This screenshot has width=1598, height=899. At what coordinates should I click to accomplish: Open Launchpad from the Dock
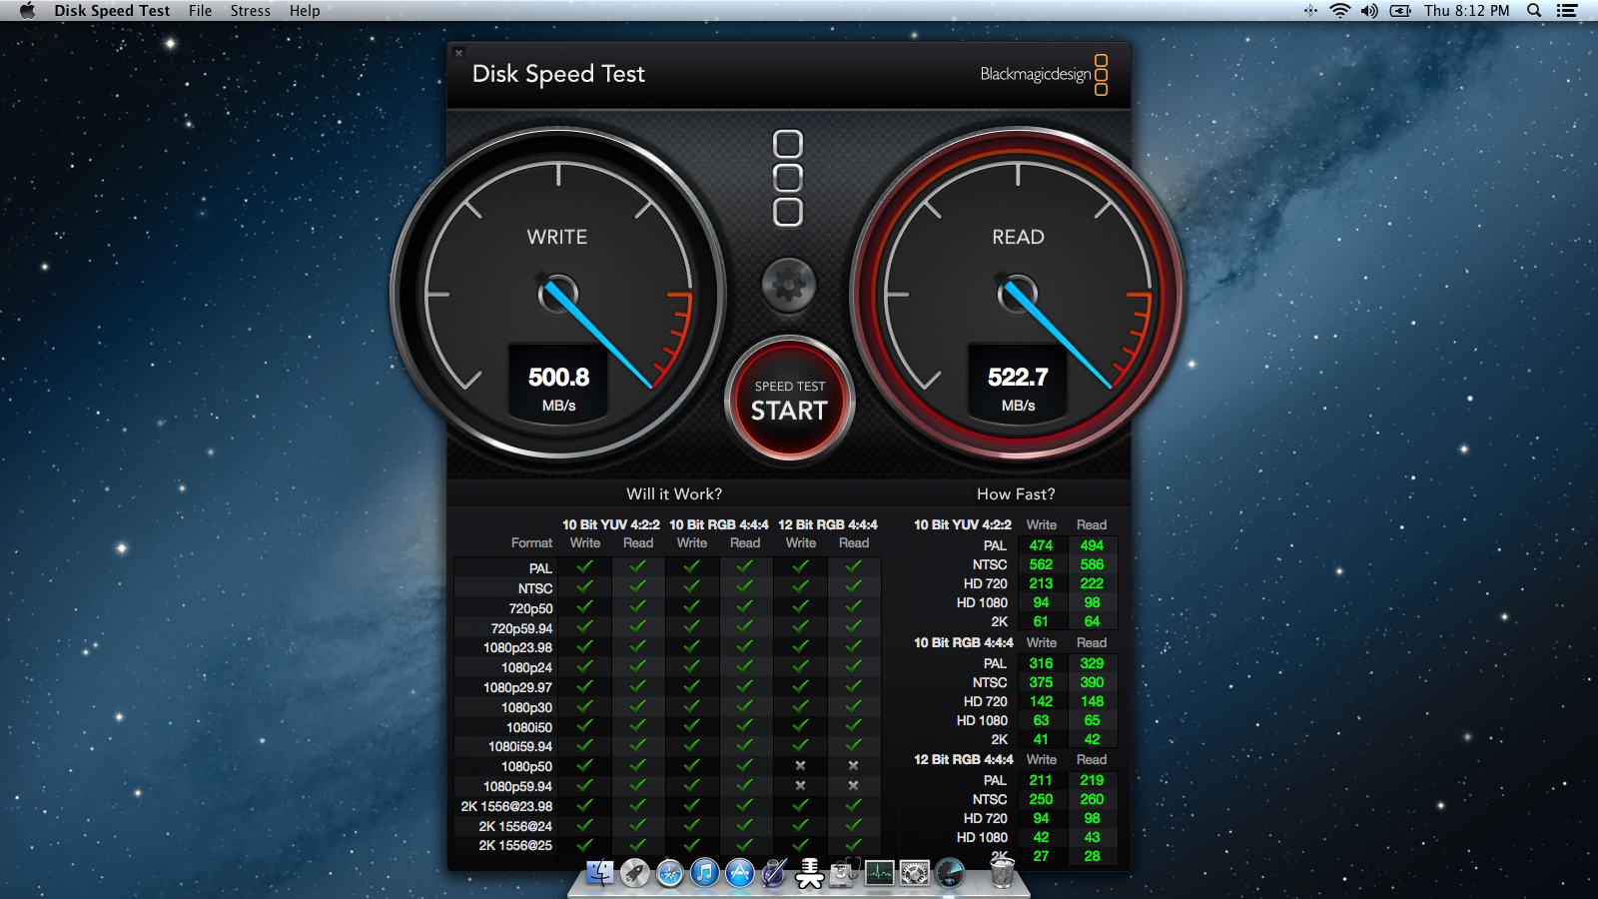635,873
